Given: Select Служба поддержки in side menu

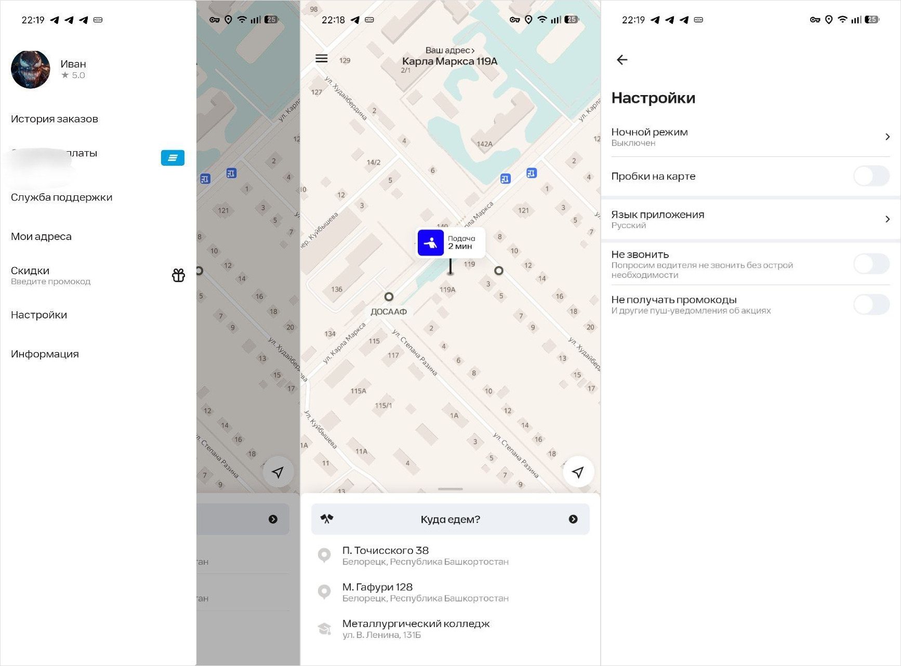Looking at the screenshot, I should pyautogui.click(x=61, y=197).
